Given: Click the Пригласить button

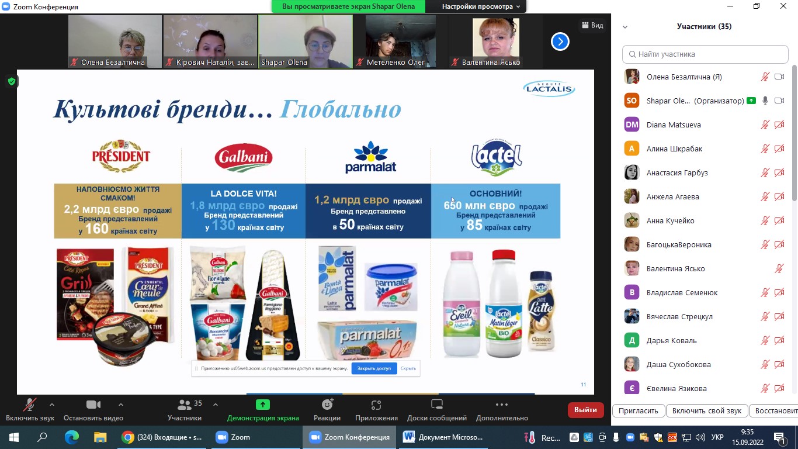Looking at the screenshot, I should [639, 410].
